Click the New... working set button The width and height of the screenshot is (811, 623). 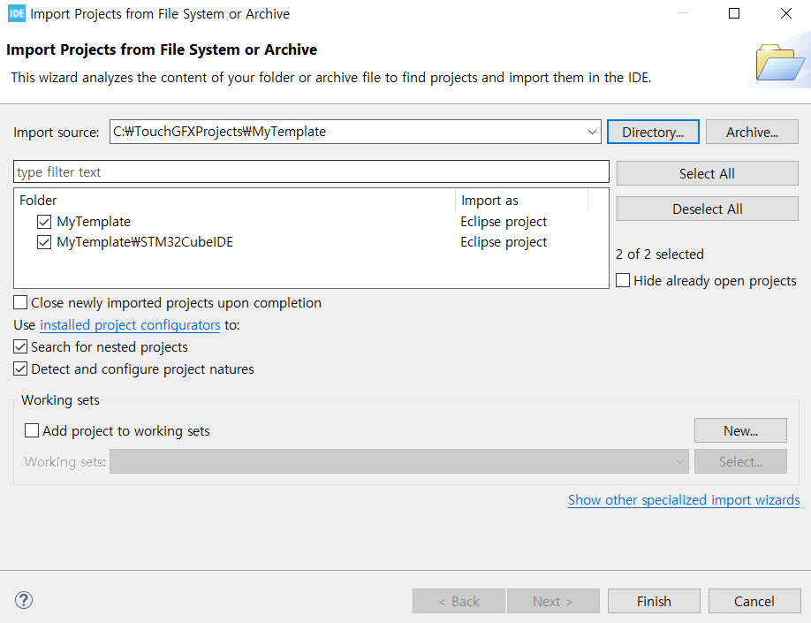coord(740,430)
